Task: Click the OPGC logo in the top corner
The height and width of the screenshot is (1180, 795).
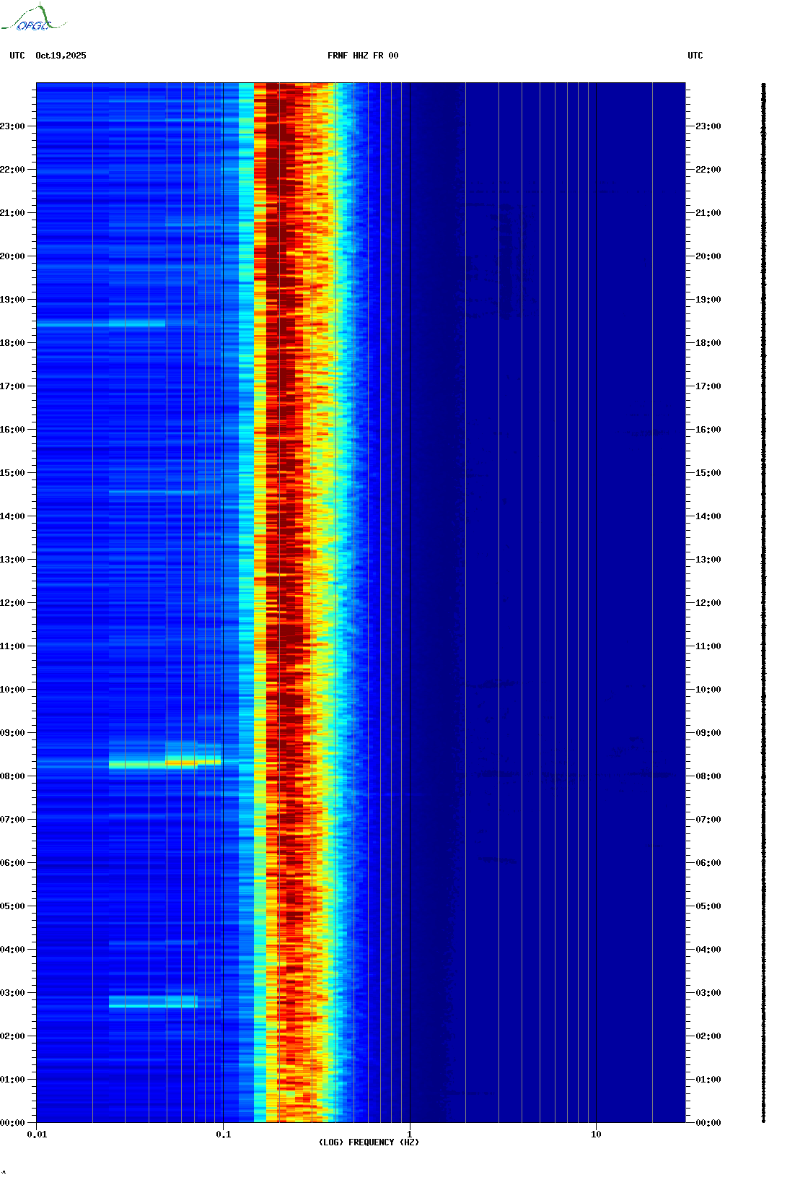Action: (33, 19)
